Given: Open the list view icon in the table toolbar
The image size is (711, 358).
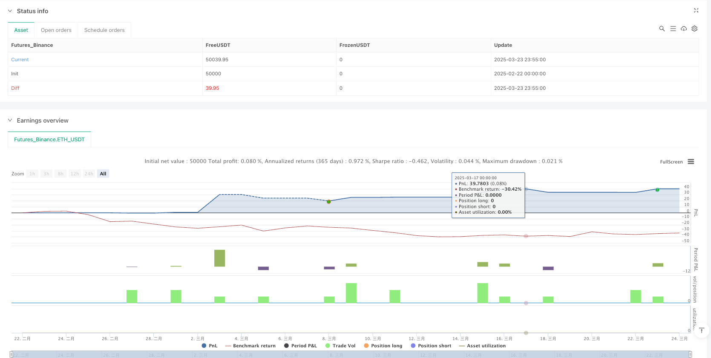Looking at the screenshot, I should (x=673, y=29).
